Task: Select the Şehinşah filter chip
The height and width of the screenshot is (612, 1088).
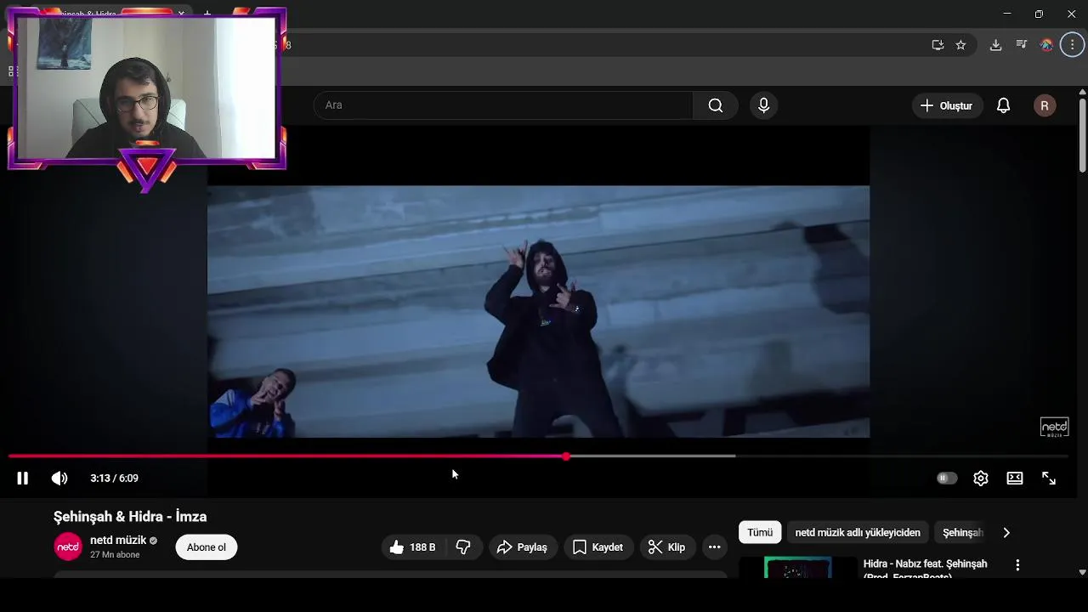Action: pyautogui.click(x=962, y=533)
